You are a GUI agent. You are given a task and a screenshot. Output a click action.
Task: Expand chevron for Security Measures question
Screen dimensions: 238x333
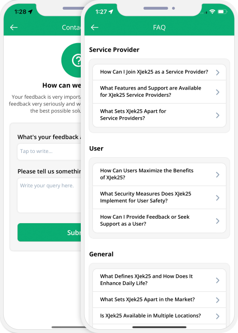218,197
